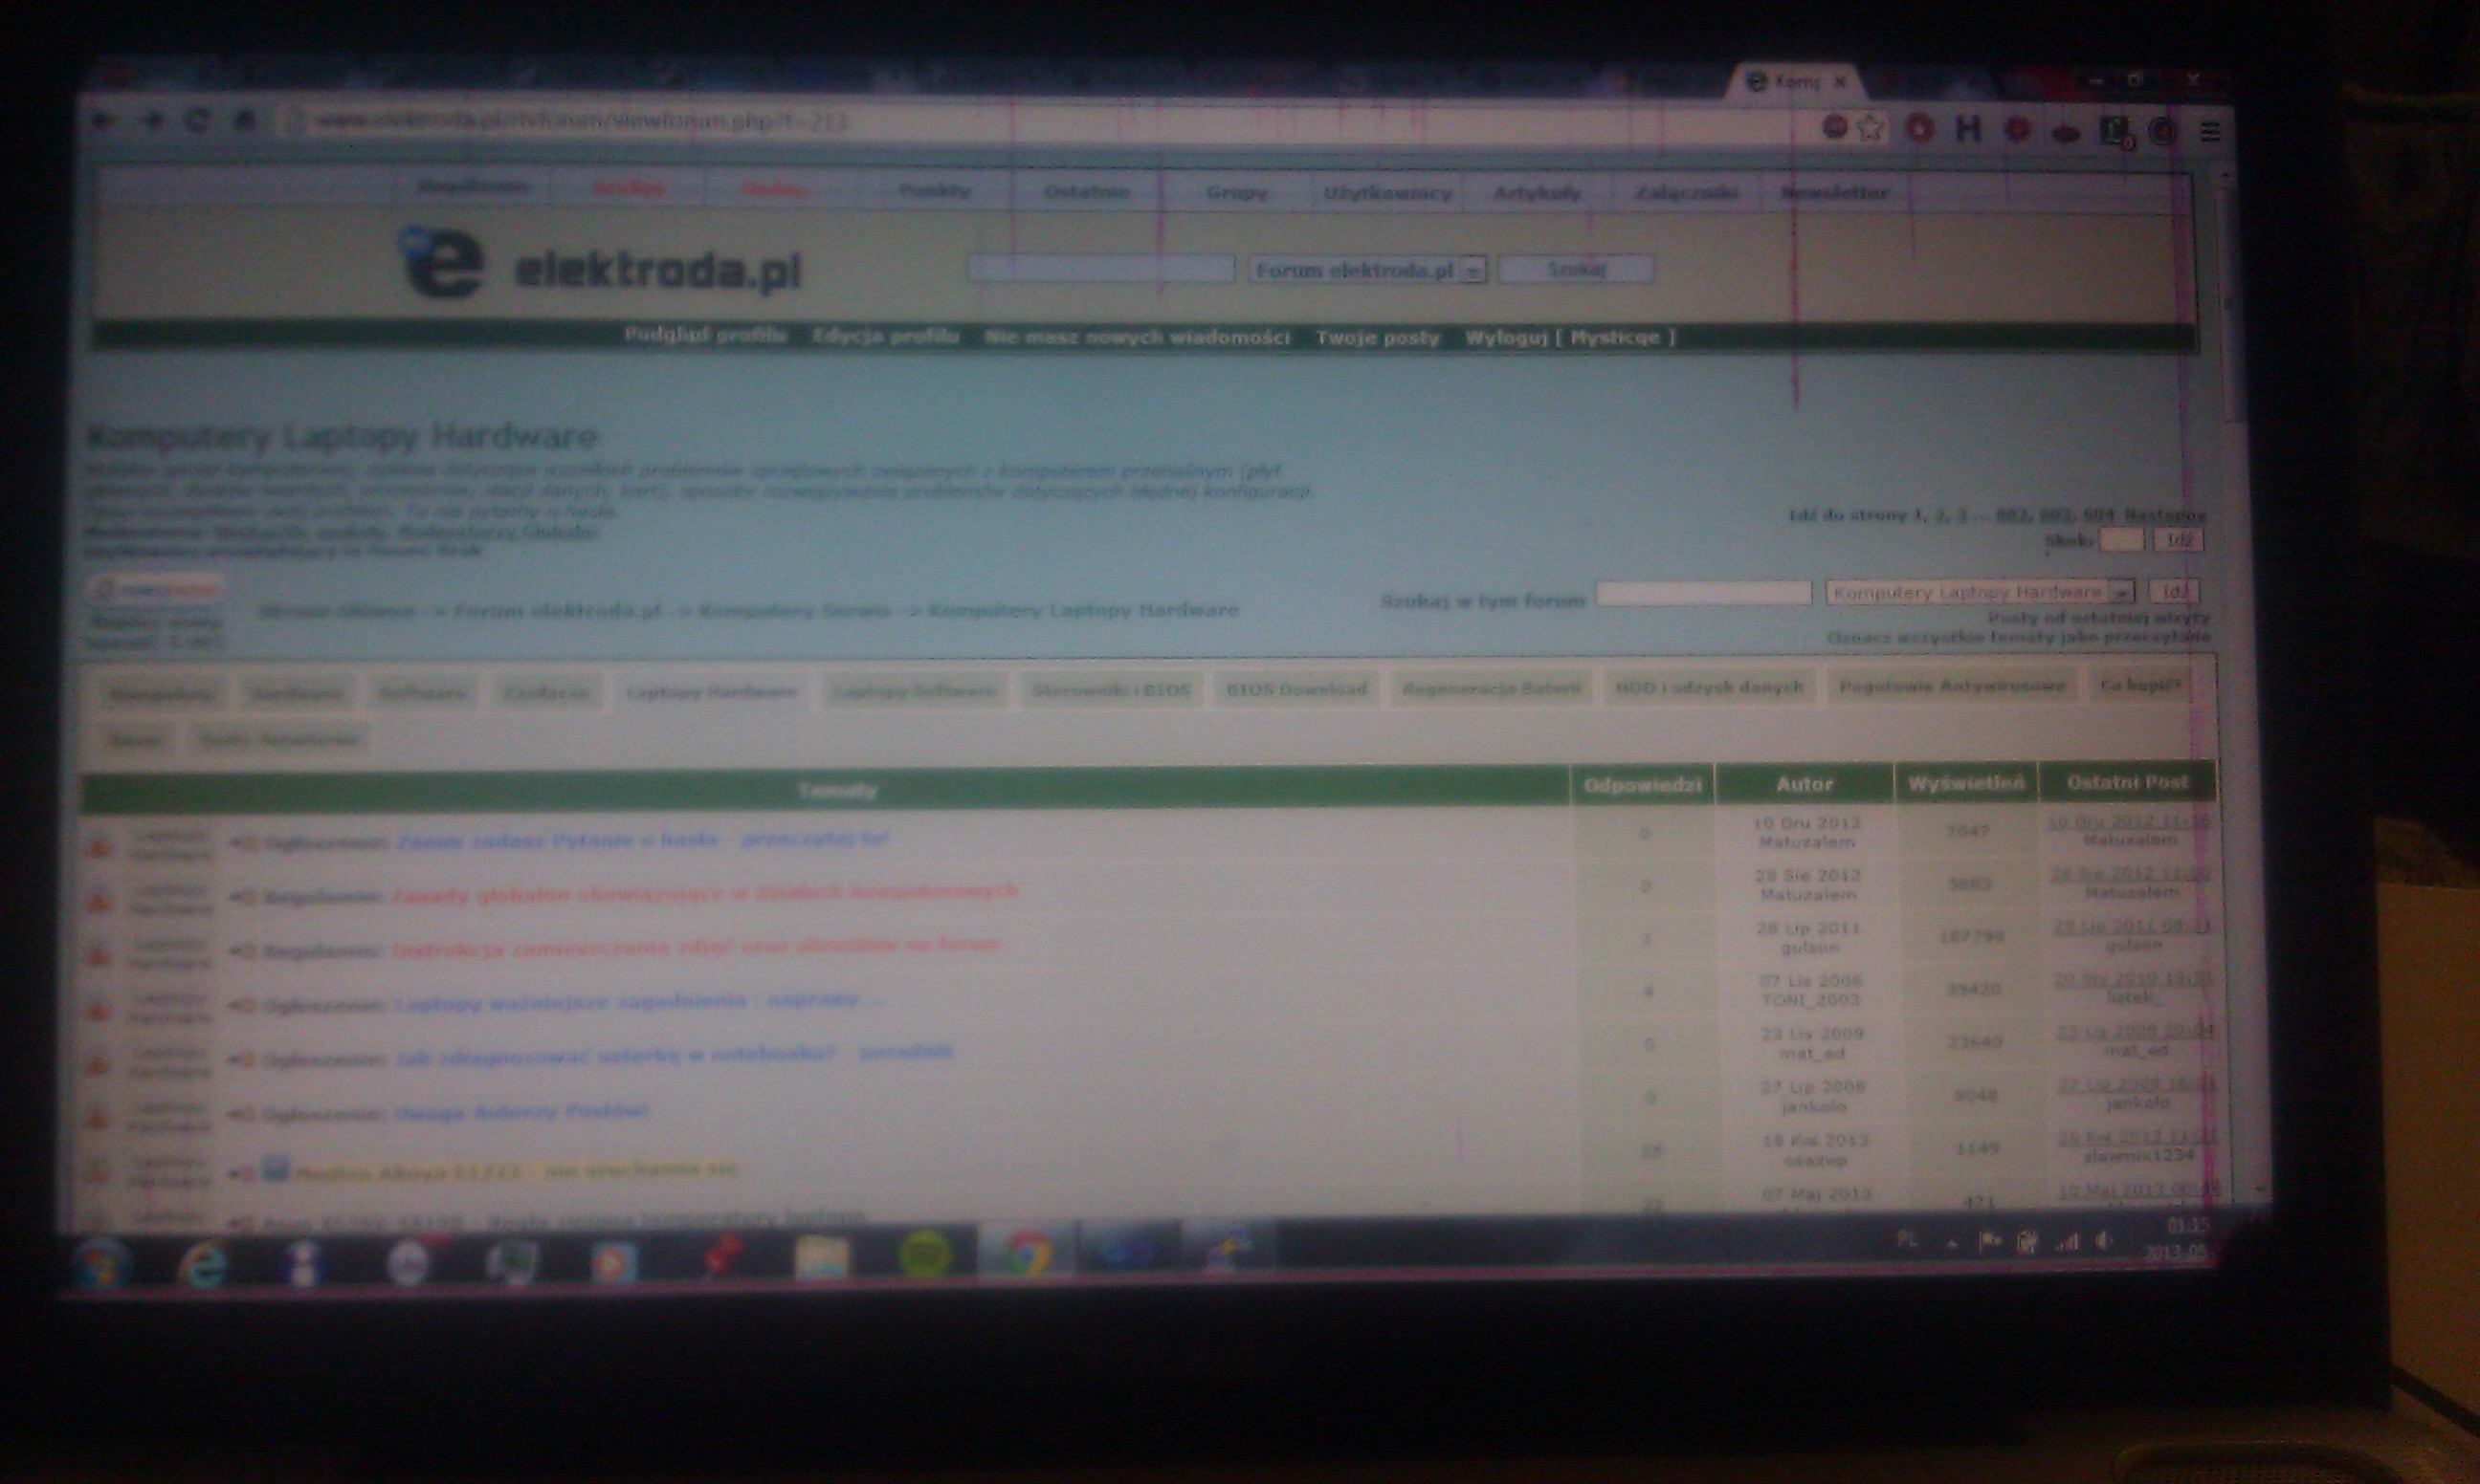Click the 'Twoje posty' link
The width and height of the screenshot is (2480, 1484).
[x=1378, y=338]
